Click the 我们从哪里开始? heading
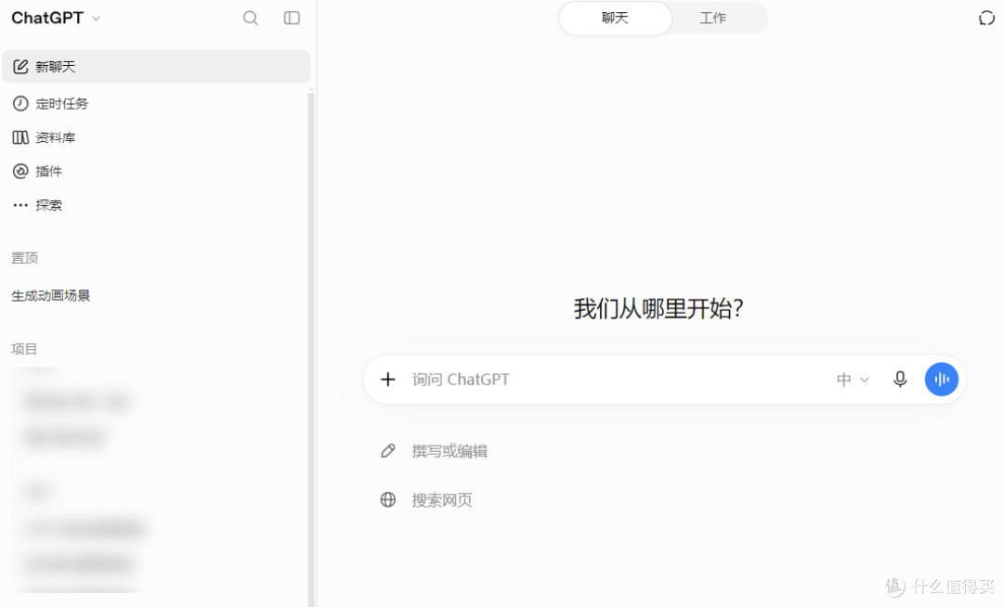The image size is (1003, 607). 658,309
